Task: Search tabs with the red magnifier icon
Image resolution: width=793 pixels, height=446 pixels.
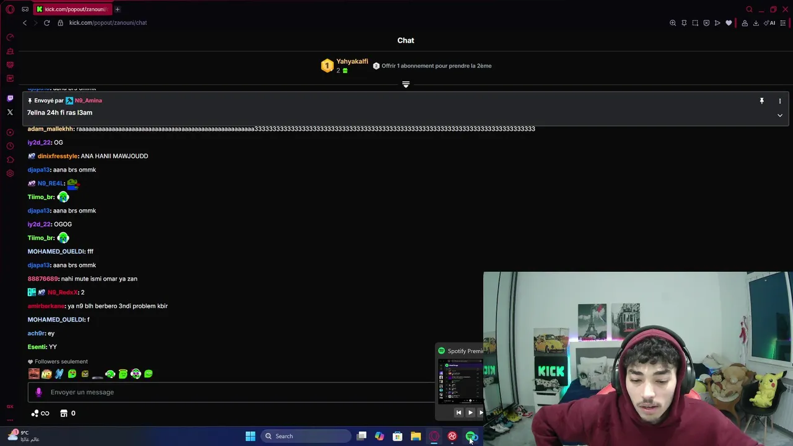Action: 750,9
